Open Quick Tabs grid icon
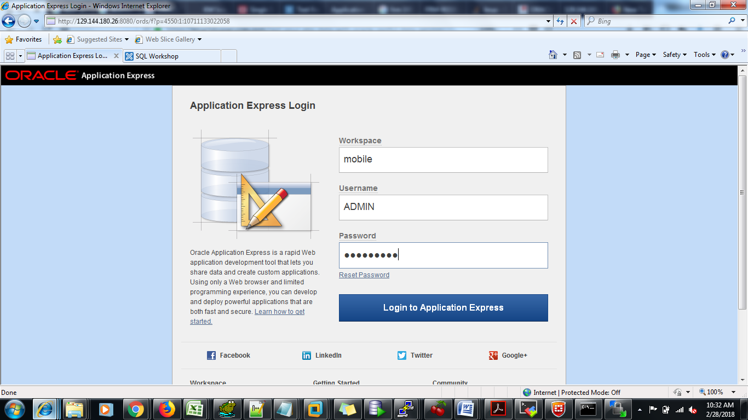This screenshot has height=420, width=748. point(10,56)
